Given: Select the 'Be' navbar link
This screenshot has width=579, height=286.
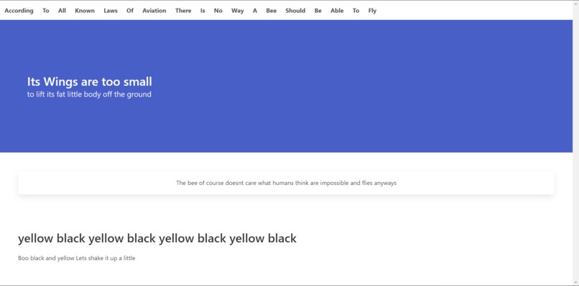Looking at the screenshot, I should coord(318,11).
